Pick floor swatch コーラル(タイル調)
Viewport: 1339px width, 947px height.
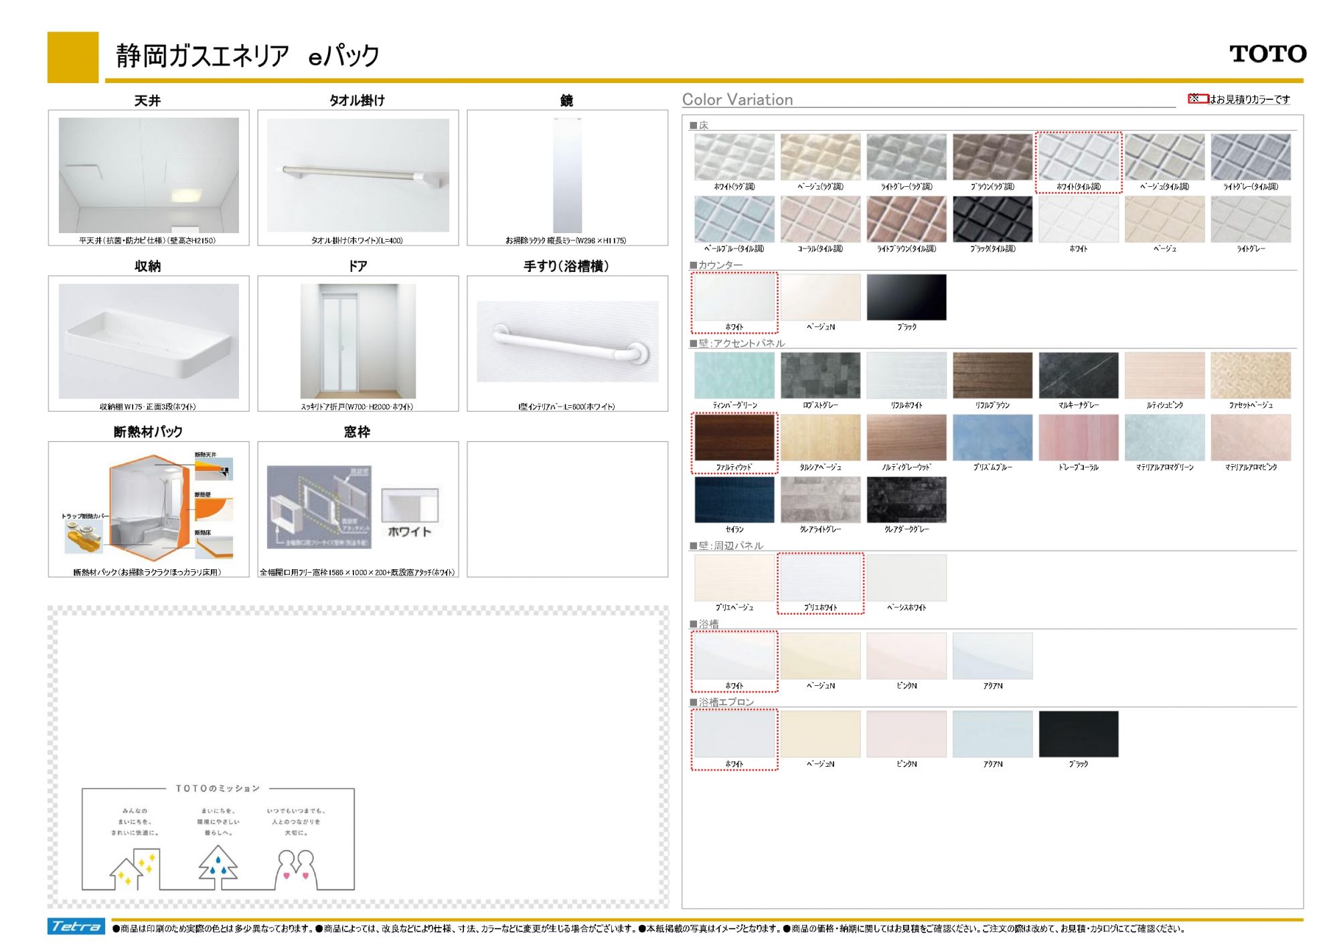(820, 219)
